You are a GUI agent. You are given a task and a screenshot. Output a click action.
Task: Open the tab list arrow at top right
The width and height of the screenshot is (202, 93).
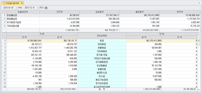[x=199, y=3]
